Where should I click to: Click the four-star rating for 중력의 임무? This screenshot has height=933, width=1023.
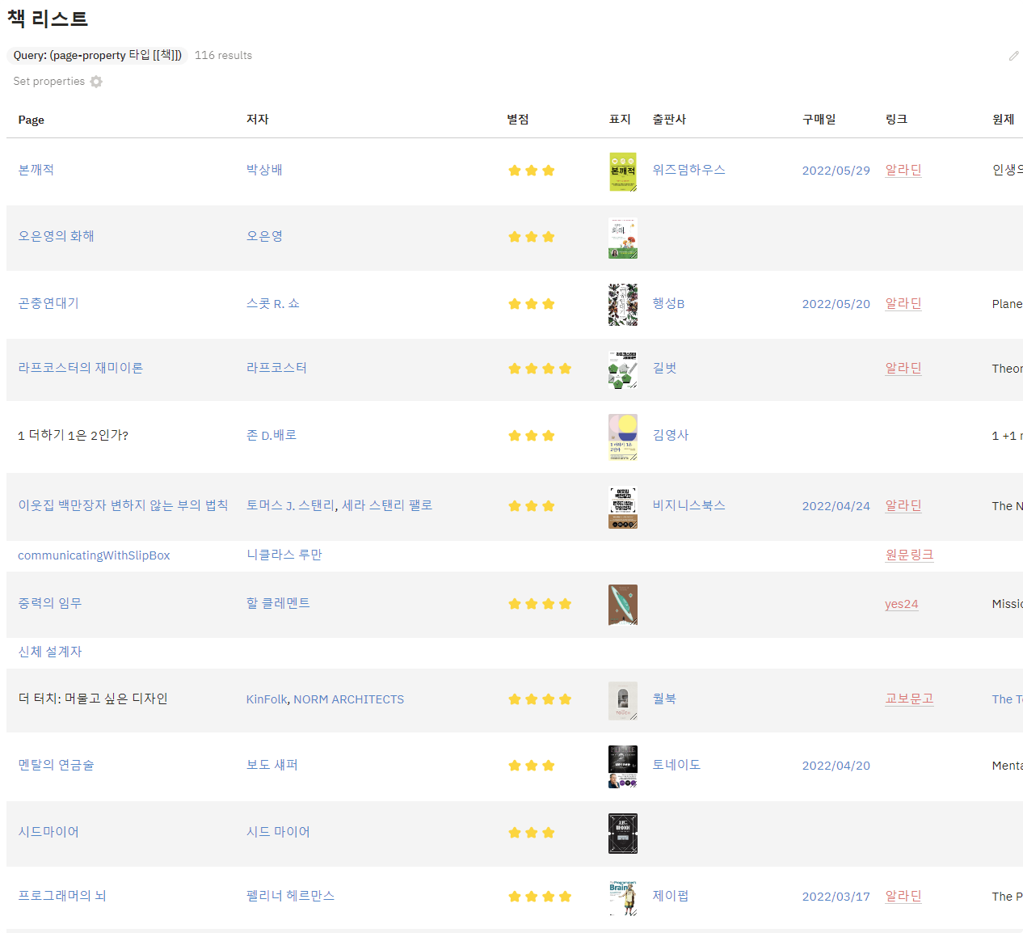point(540,604)
